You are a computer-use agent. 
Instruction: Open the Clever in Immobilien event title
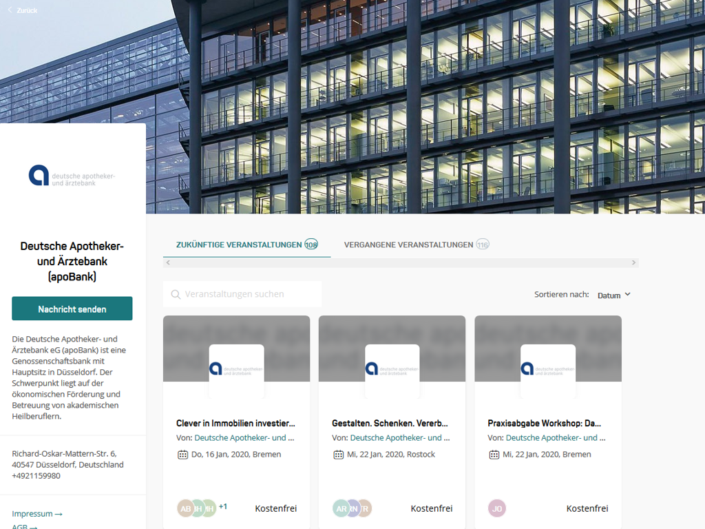point(235,424)
